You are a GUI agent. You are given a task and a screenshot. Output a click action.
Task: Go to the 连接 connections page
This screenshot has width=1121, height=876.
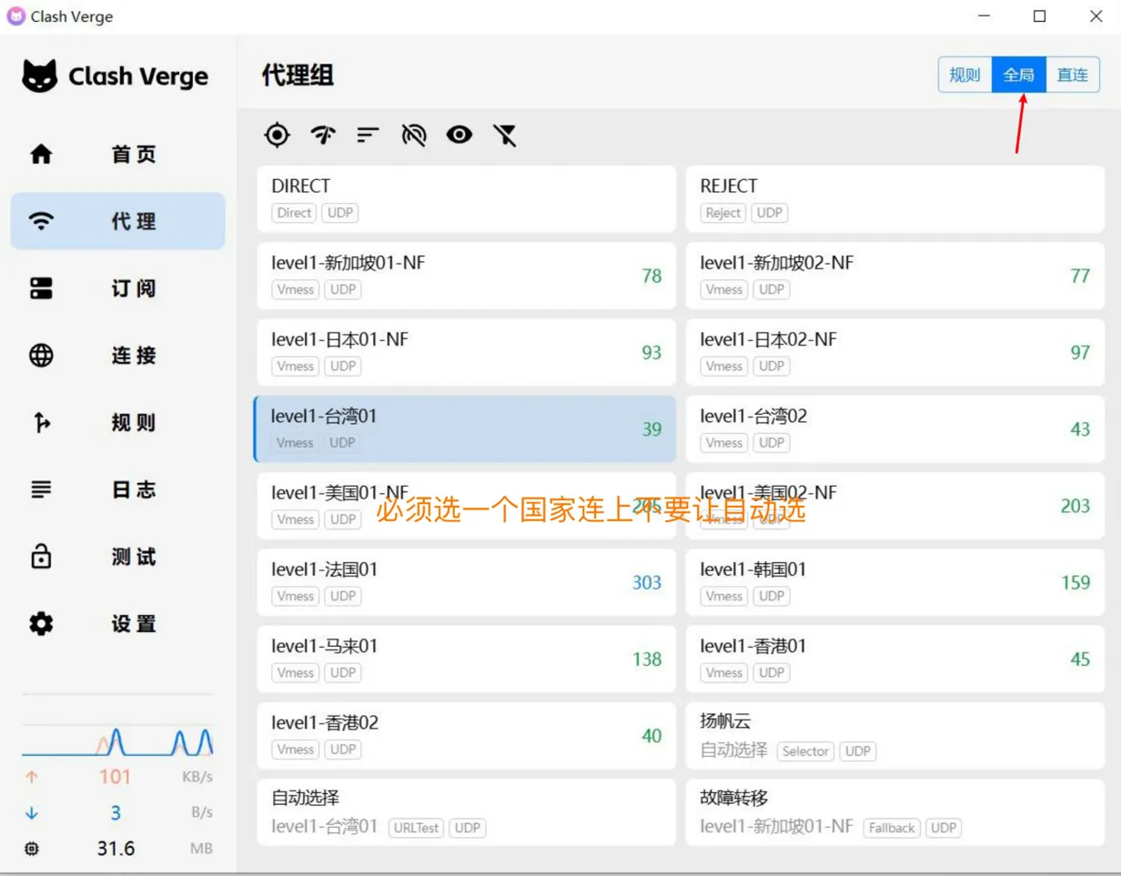click(117, 356)
